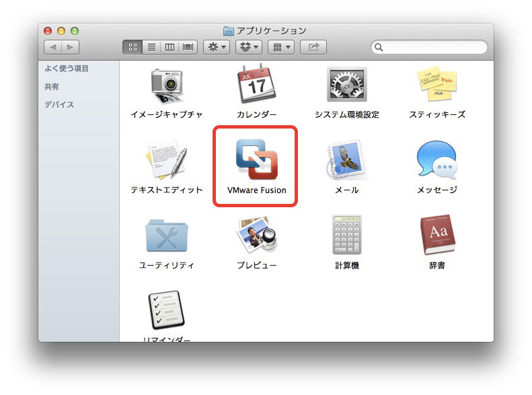Launch the VMware Fusion application icon

(257, 159)
